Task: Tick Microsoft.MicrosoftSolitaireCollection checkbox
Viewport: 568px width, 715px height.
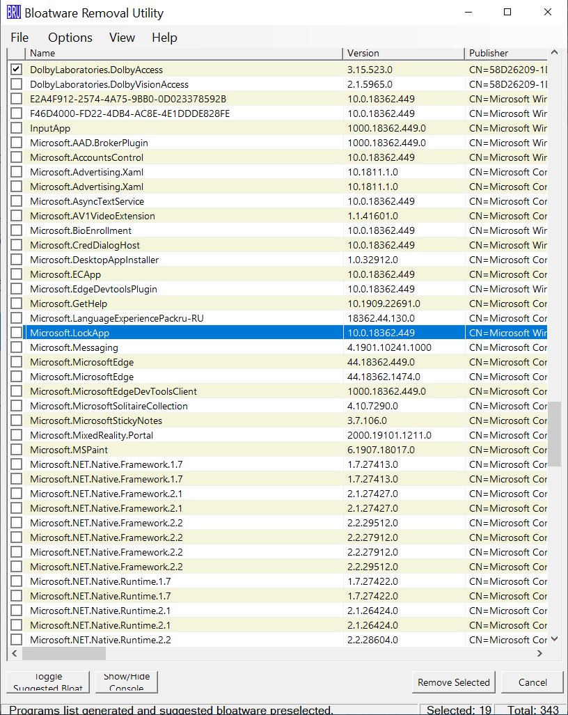Action: tap(17, 405)
